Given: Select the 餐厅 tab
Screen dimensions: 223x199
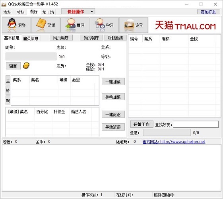Looking at the screenshot, I should 34,12.
